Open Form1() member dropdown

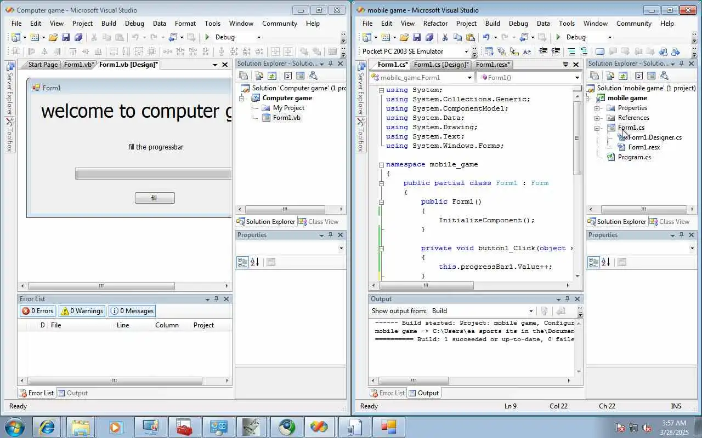(x=577, y=78)
